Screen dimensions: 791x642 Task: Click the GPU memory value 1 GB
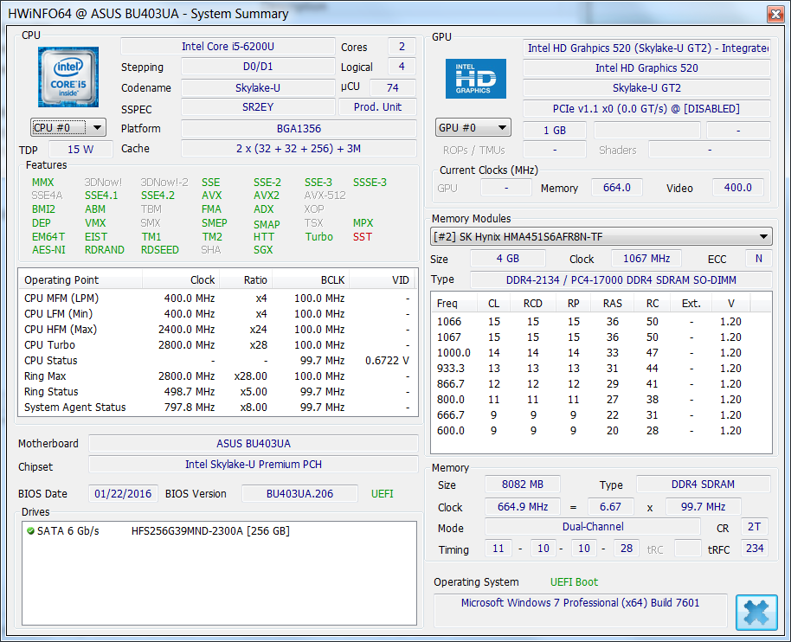click(555, 130)
